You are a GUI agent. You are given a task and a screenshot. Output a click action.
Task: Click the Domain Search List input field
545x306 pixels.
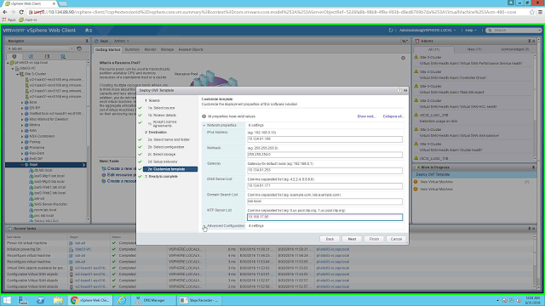pos(324,201)
